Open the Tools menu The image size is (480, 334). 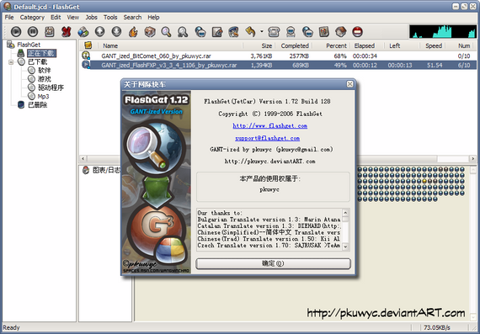coord(110,17)
